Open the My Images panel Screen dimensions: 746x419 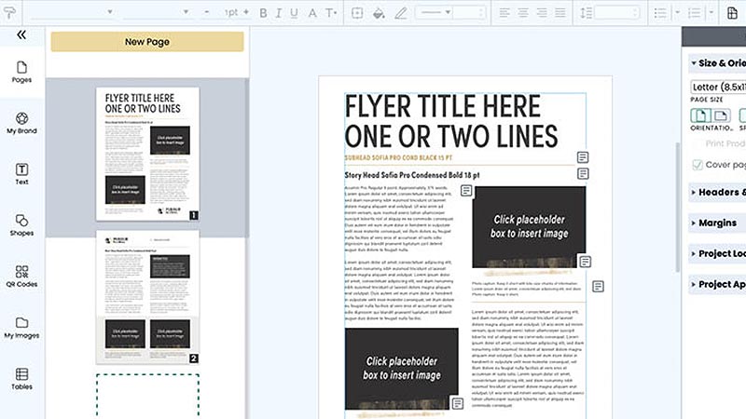[21, 328]
